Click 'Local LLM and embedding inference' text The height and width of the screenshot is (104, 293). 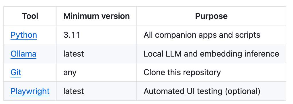(x=211, y=54)
